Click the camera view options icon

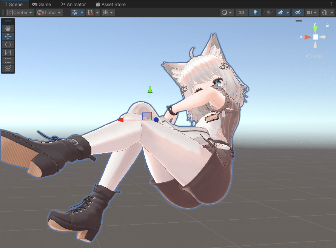click(310, 12)
